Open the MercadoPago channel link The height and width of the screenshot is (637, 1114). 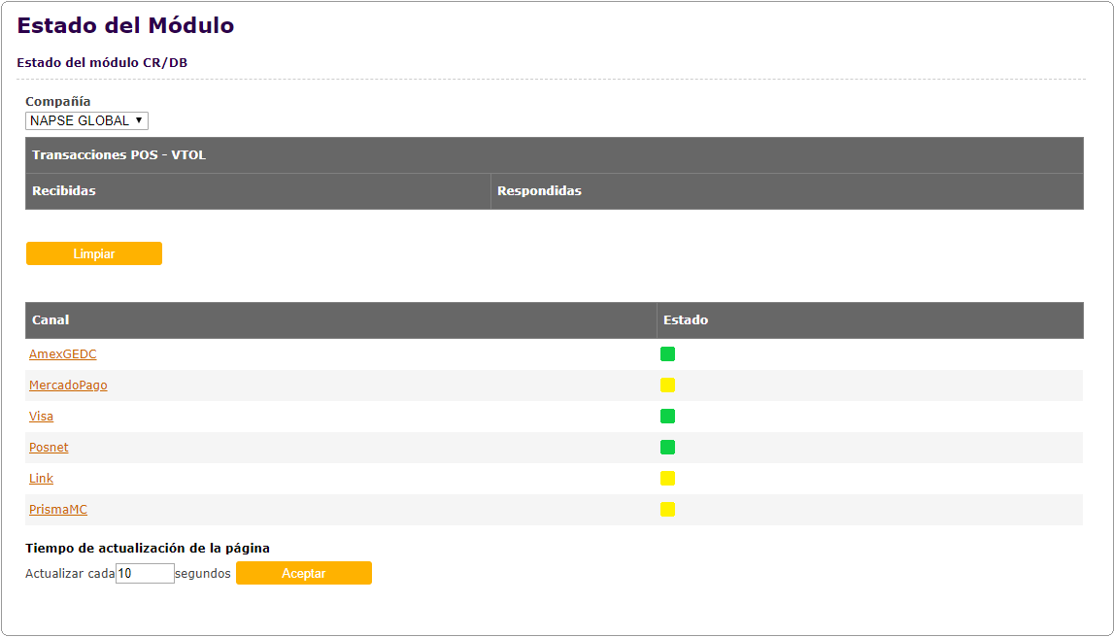pos(68,385)
